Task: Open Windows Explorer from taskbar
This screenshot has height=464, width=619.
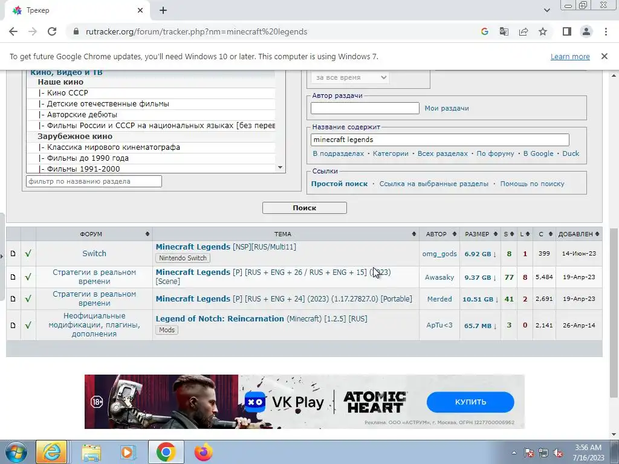Action: [x=91, y=452]
